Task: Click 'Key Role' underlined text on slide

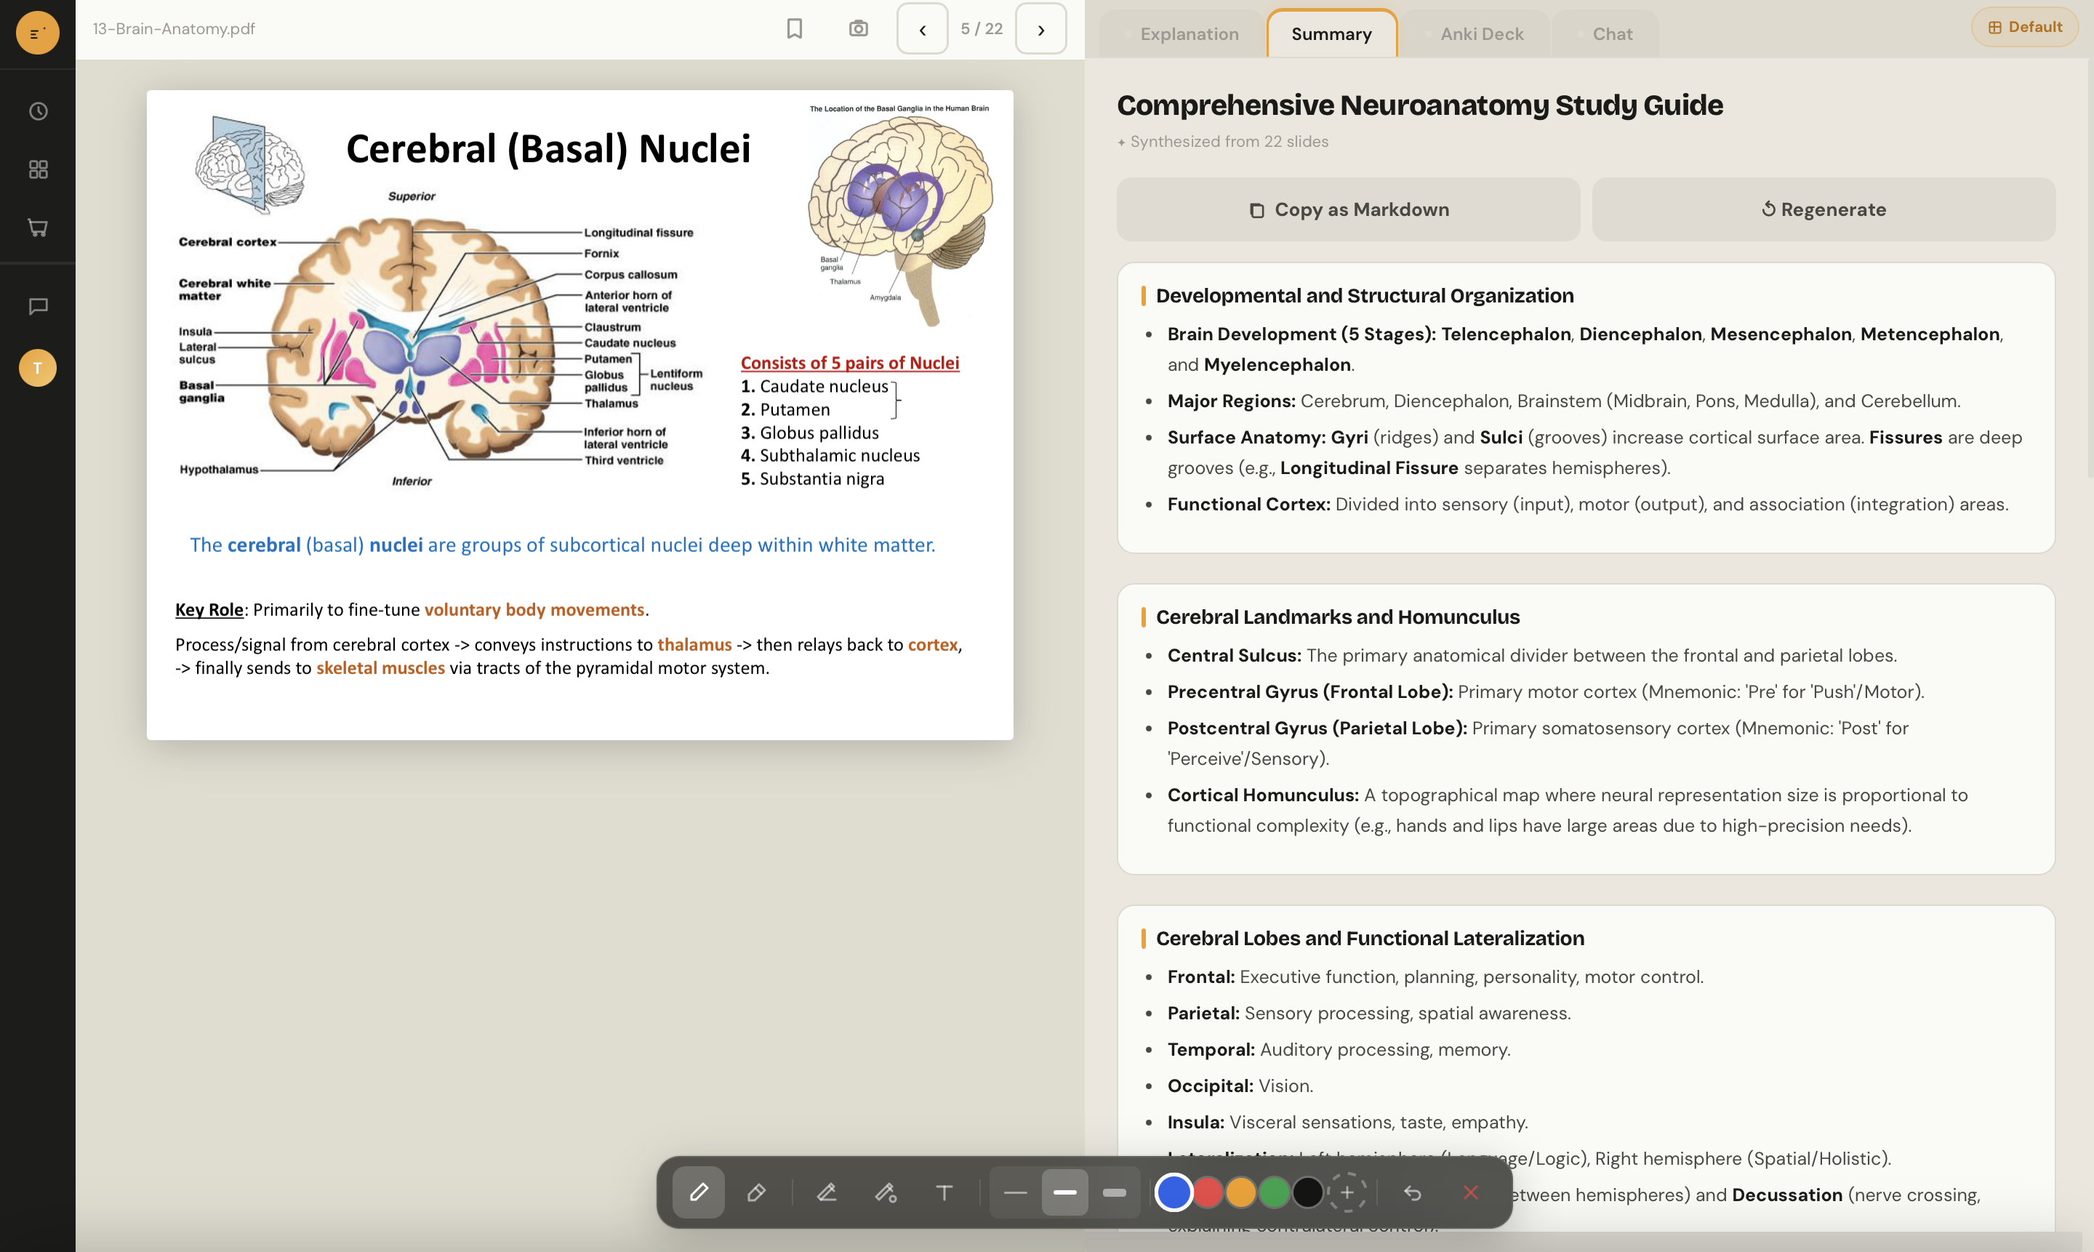Action: pos(209,609)
